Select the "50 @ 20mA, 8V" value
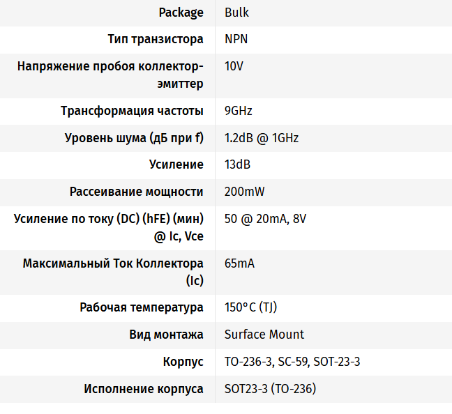452x414 pixels. [265, 219]
